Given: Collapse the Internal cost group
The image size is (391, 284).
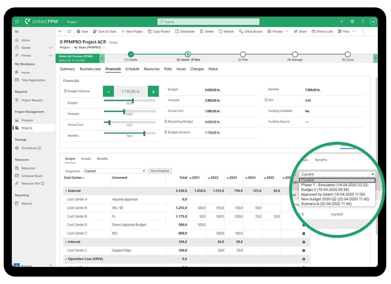Looking at the screenshot, I should [x=66, y=242].
